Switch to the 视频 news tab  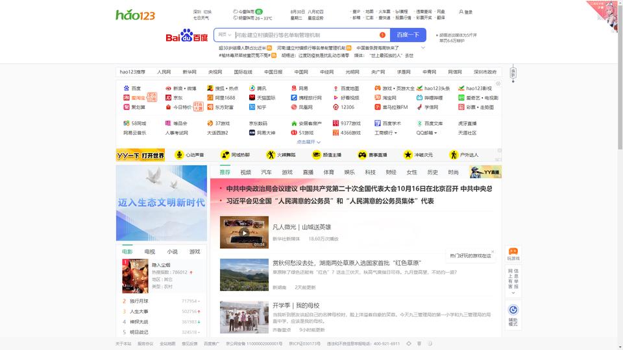tap(245, 172)
